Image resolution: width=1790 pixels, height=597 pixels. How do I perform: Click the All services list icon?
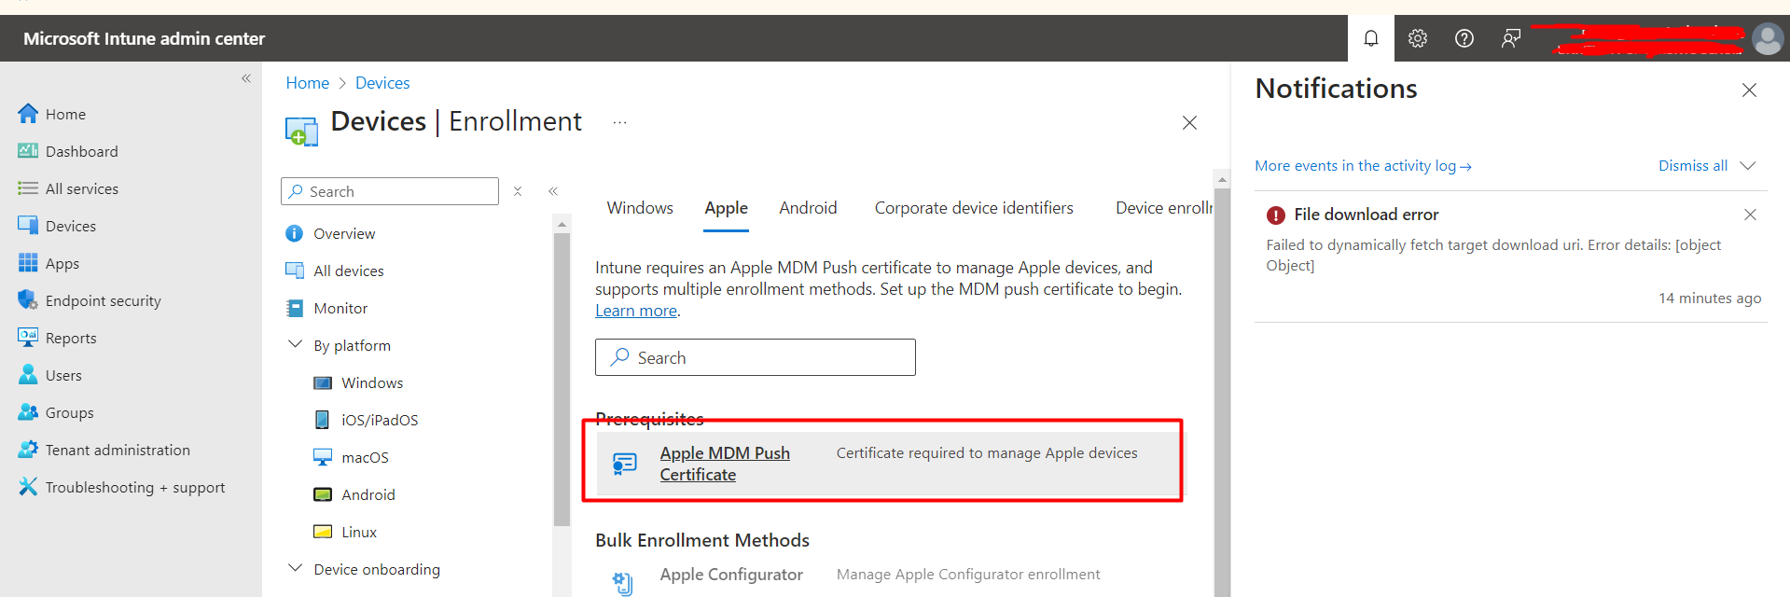point(28,188)
